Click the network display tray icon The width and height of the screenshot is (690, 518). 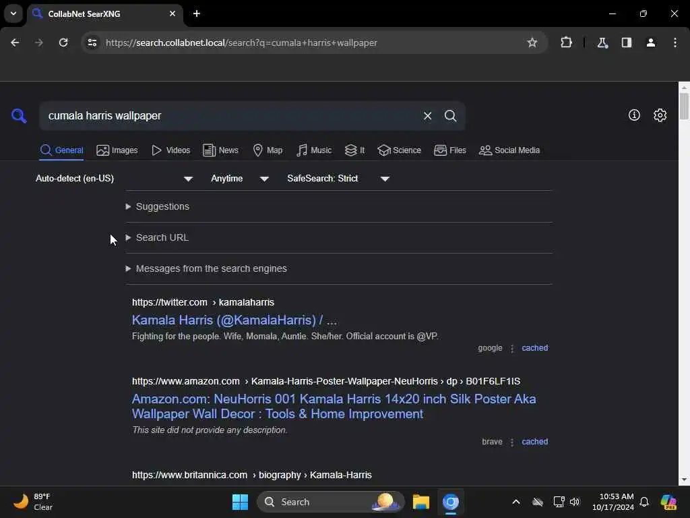[559, 502]
